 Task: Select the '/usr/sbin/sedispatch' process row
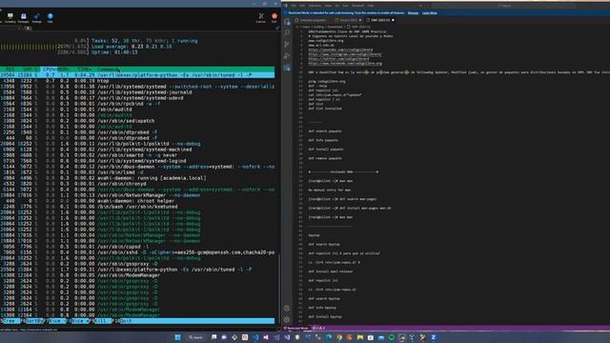[137, 121]
